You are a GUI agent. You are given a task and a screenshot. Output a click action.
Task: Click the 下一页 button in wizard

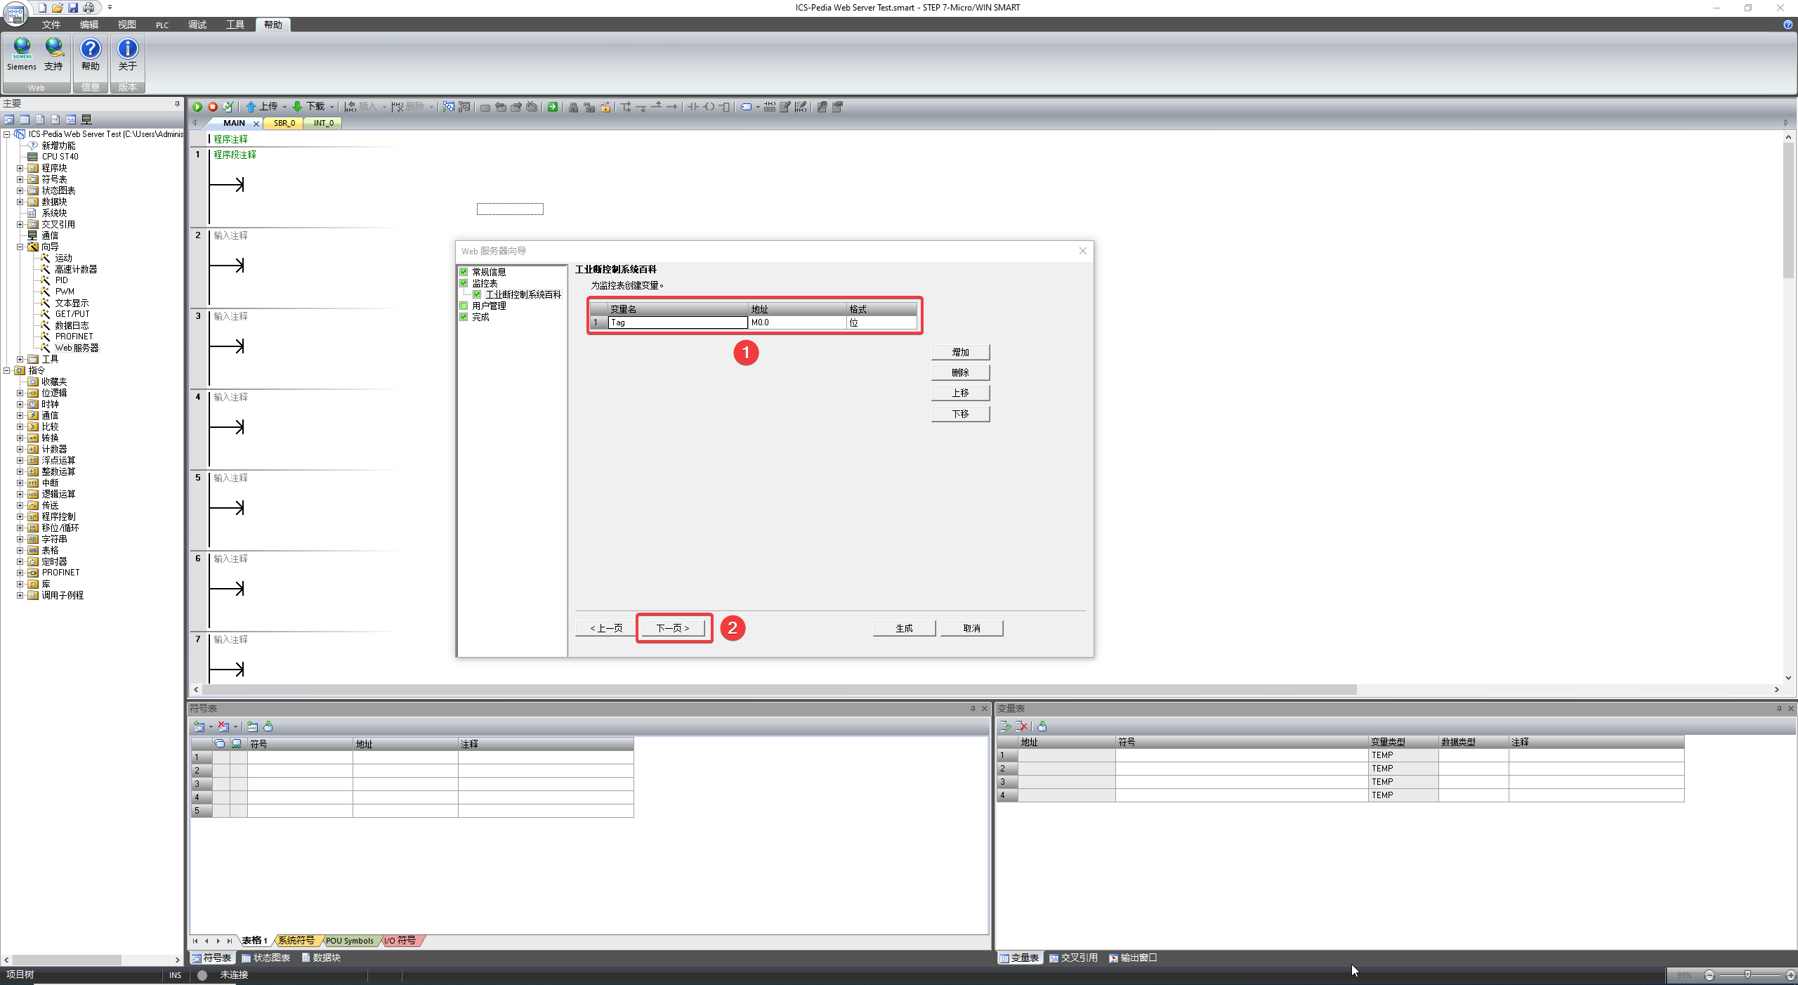point(673,628)
